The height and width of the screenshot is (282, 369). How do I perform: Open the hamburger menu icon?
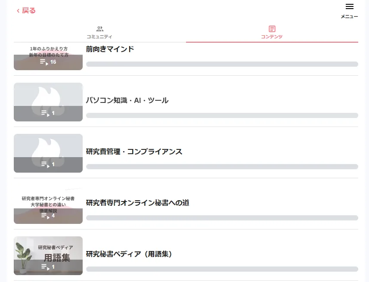[349, 7]
